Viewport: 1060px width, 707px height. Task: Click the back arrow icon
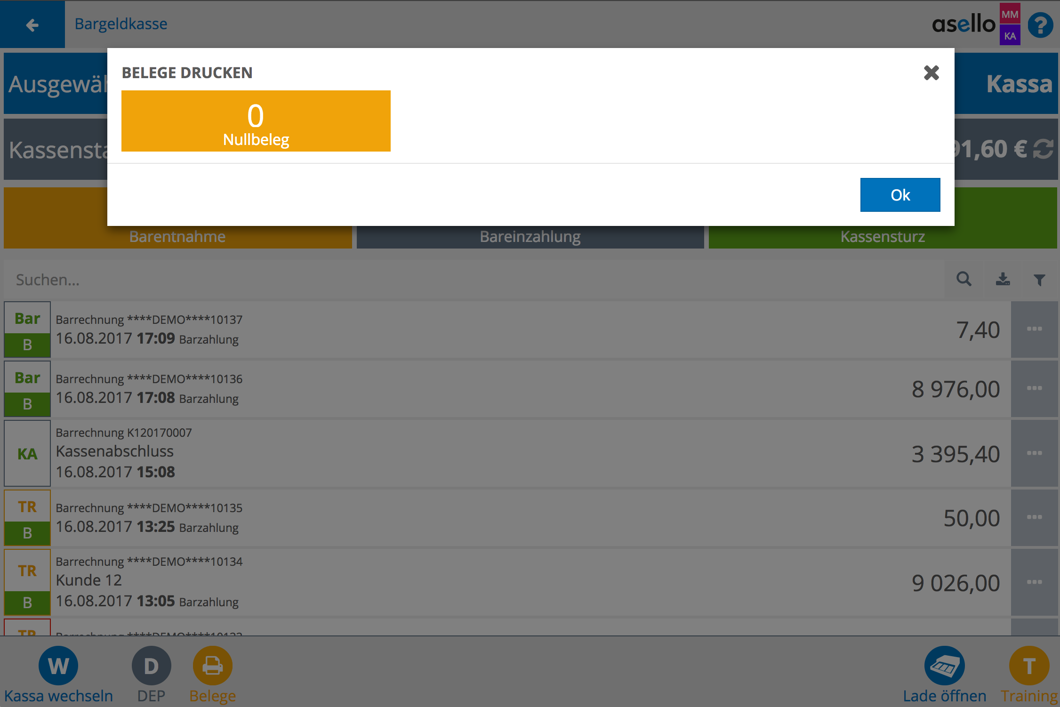click(x=32, y=24)
